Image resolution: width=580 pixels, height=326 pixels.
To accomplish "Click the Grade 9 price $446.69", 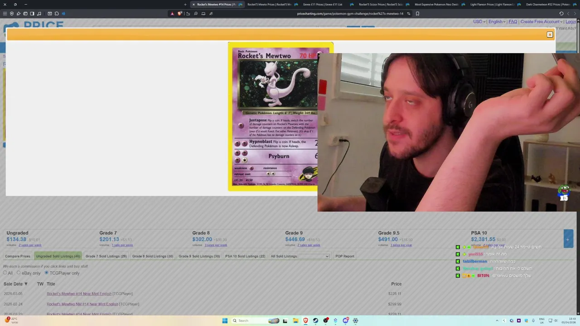I will (x=295, y=240).
